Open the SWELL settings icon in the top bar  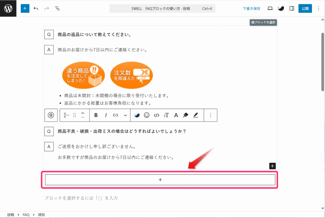click(281, 9)
